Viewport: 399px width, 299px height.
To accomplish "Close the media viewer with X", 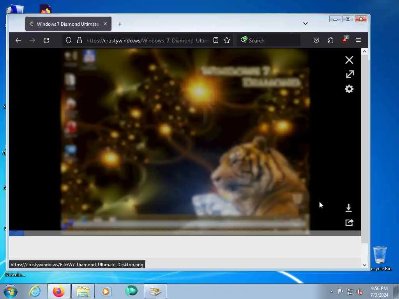I will tap(349, 60).
